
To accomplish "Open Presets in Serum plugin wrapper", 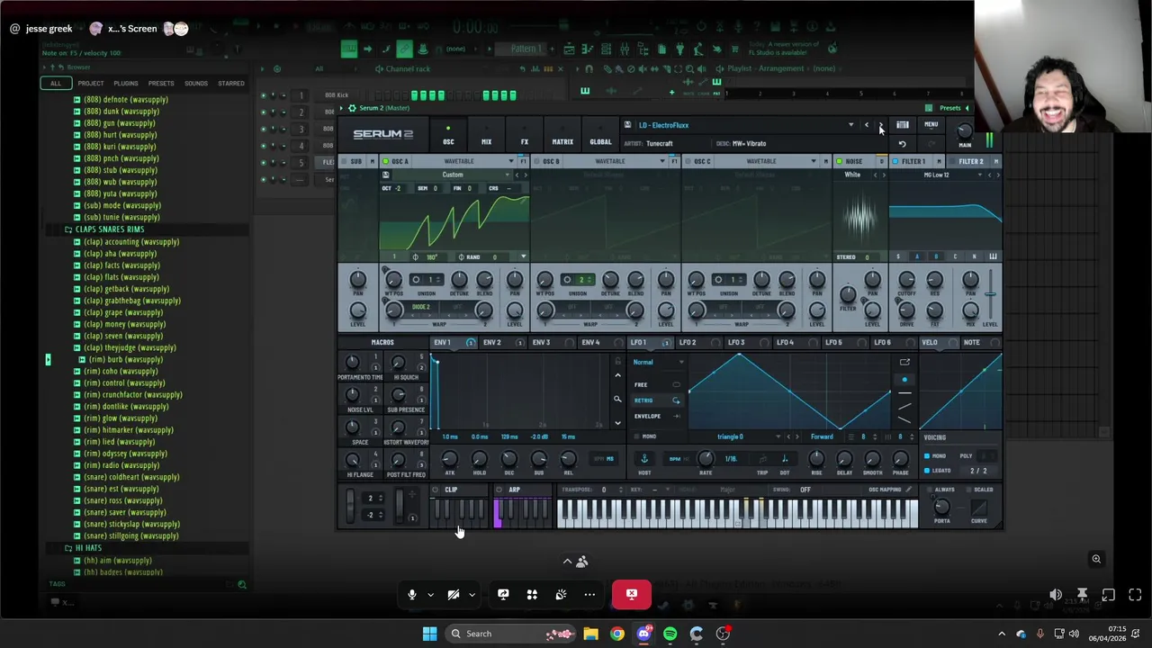I will [949, 108].
